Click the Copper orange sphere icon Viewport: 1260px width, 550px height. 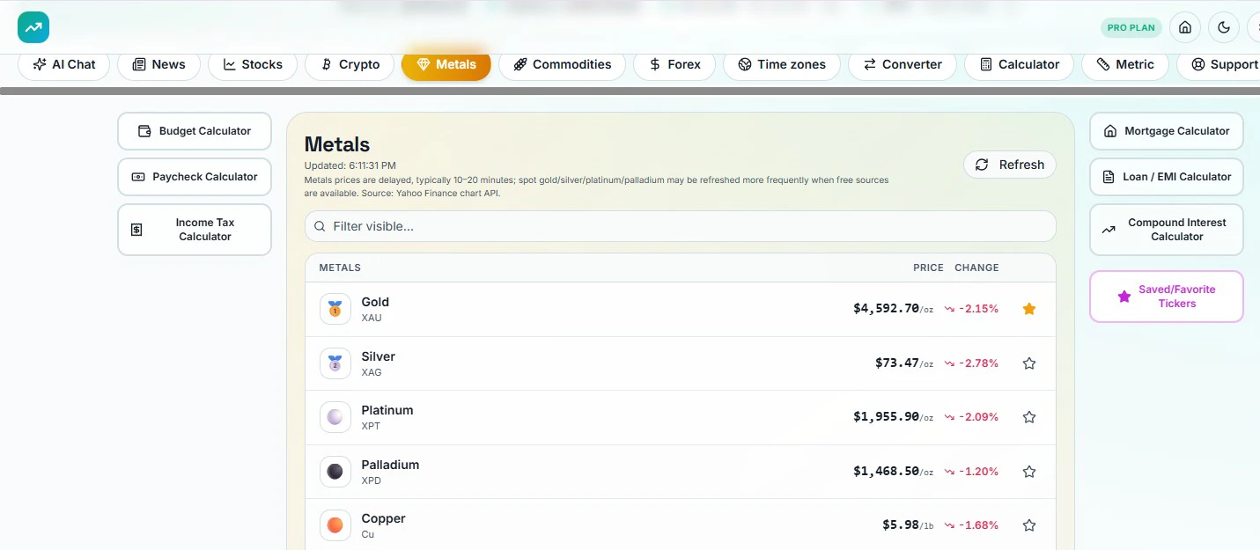pyautogui.click(x=335, y=525)
